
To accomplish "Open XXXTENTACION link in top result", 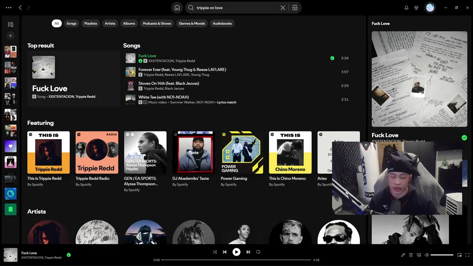I will point(61,97).
